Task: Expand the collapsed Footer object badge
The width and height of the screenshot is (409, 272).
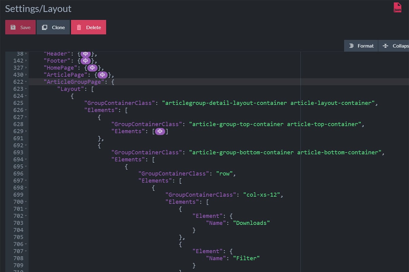Action: tap(86, 61)
